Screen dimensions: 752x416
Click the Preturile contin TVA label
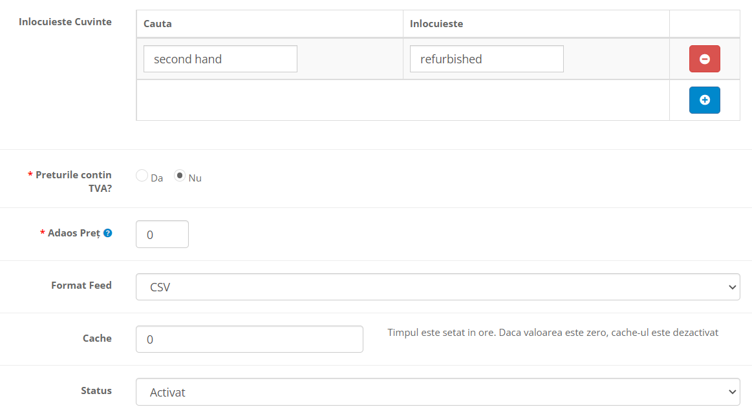click(x=72, y=182)
